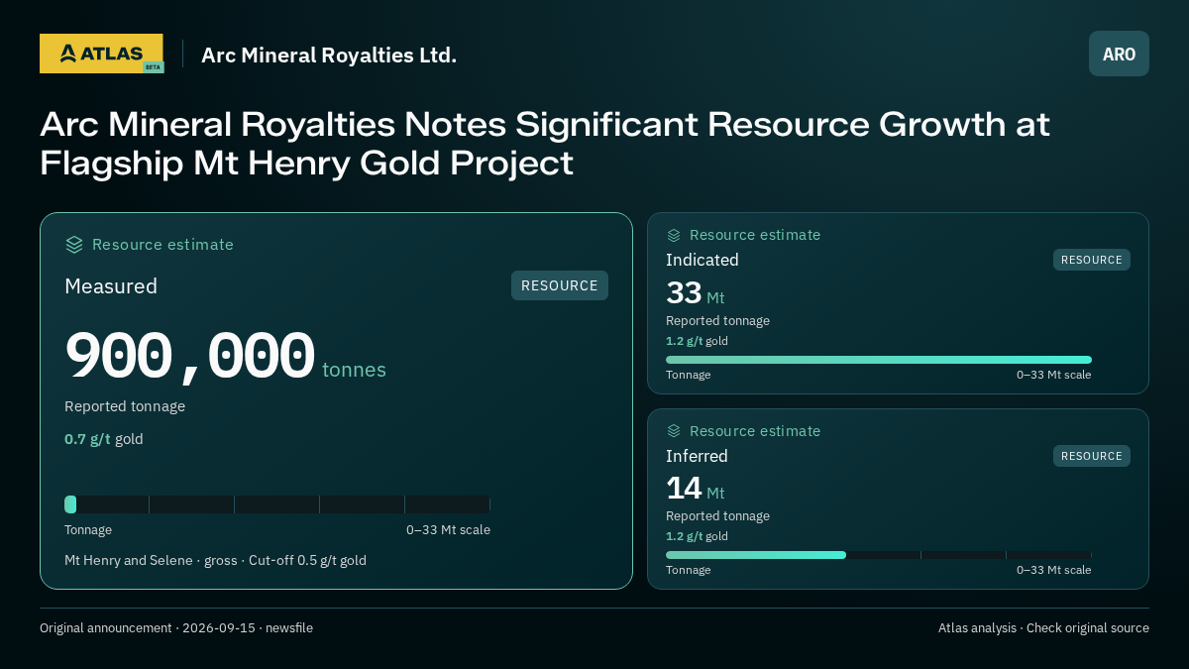Click the 33 Mt value
The height and width of the screenshot is (669, 1189).
(696, 293)
